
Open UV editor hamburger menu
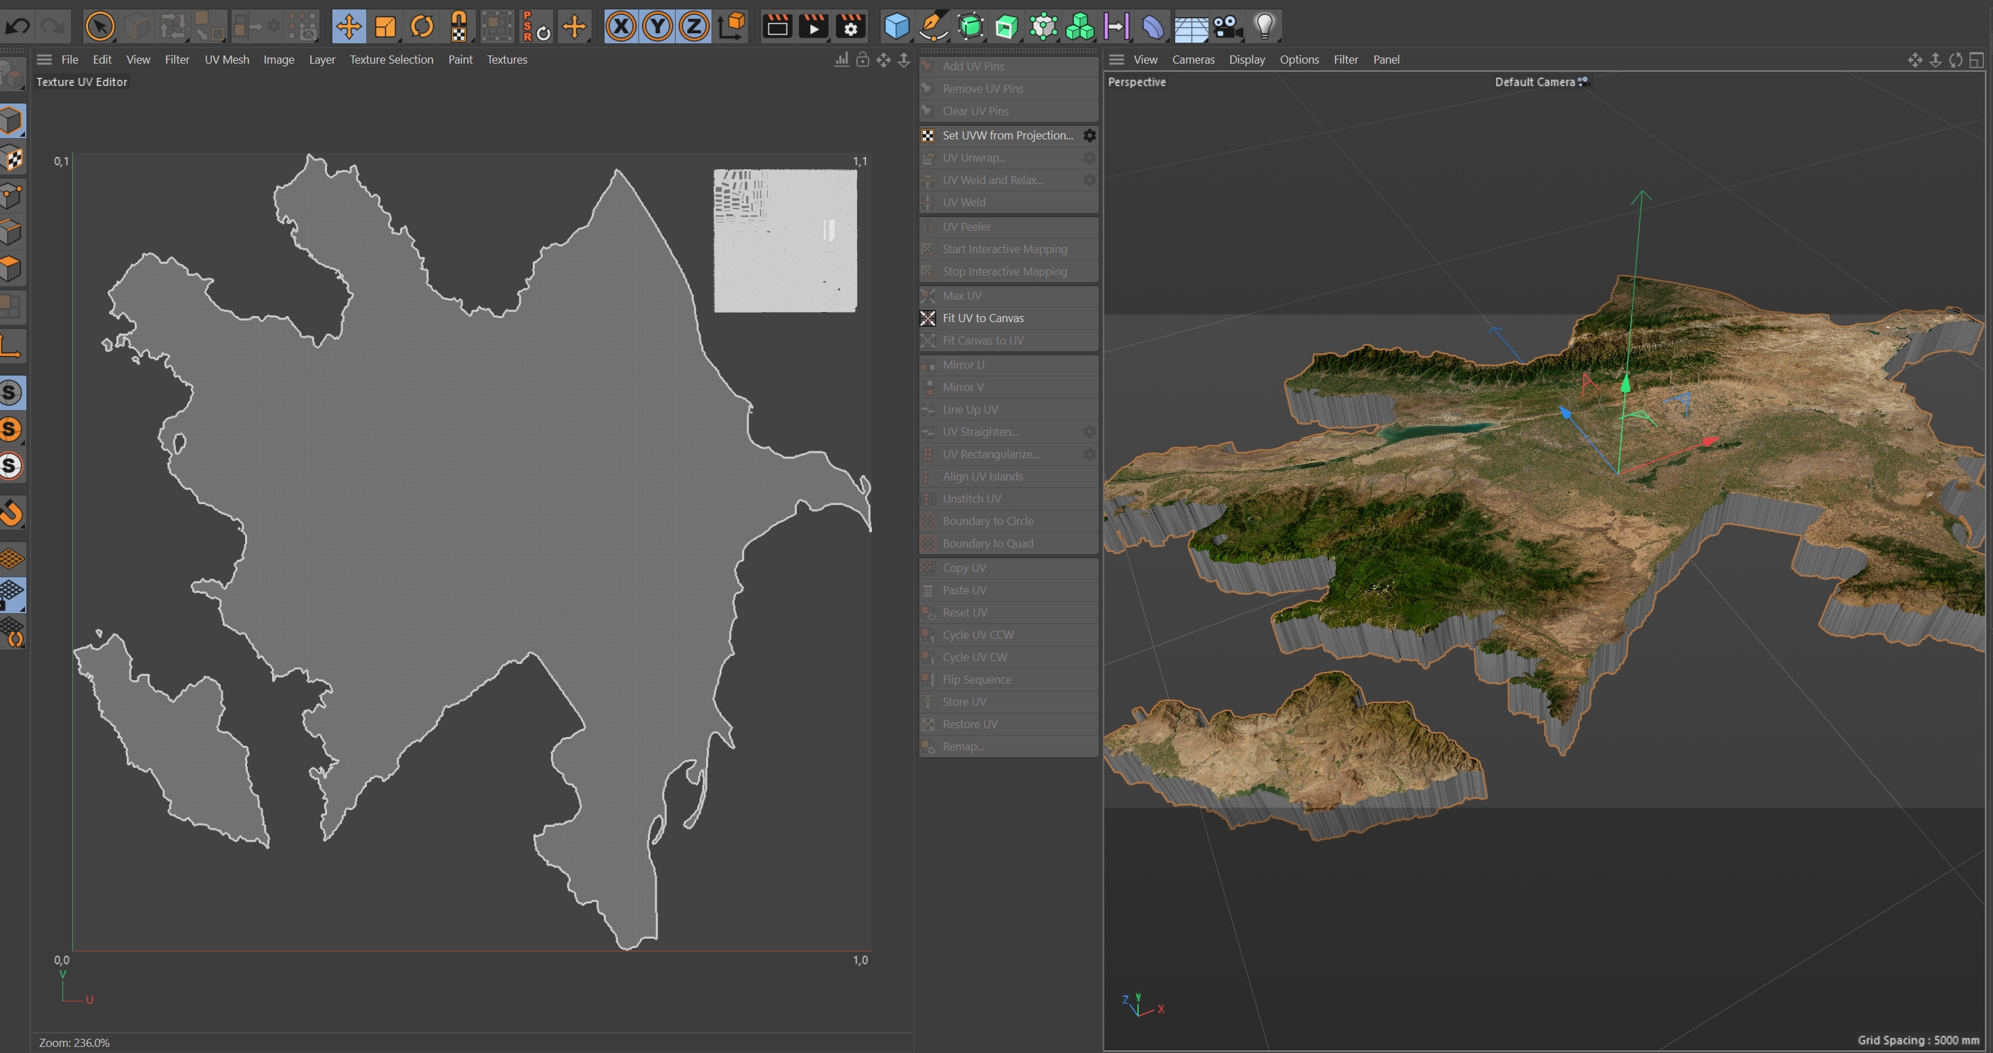(44, 60)
